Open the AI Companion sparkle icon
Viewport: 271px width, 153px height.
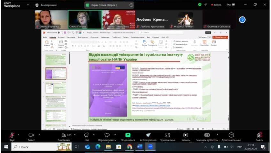pyautogui.click(x=148, y=135)
